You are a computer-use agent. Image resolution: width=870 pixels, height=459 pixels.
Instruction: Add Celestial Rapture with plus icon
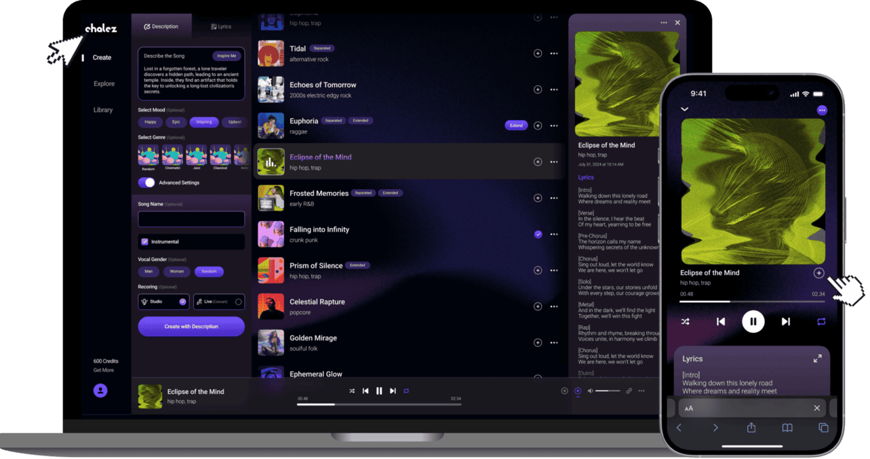pyautogui.click(x=538, y=306)
